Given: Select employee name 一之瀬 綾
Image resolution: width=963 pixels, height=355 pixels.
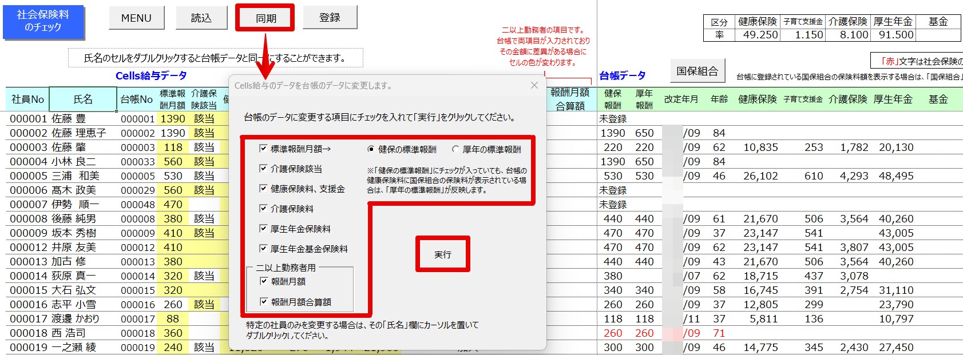Looking at the screenshot, I should pyautogui.click(x=74, y=348).
